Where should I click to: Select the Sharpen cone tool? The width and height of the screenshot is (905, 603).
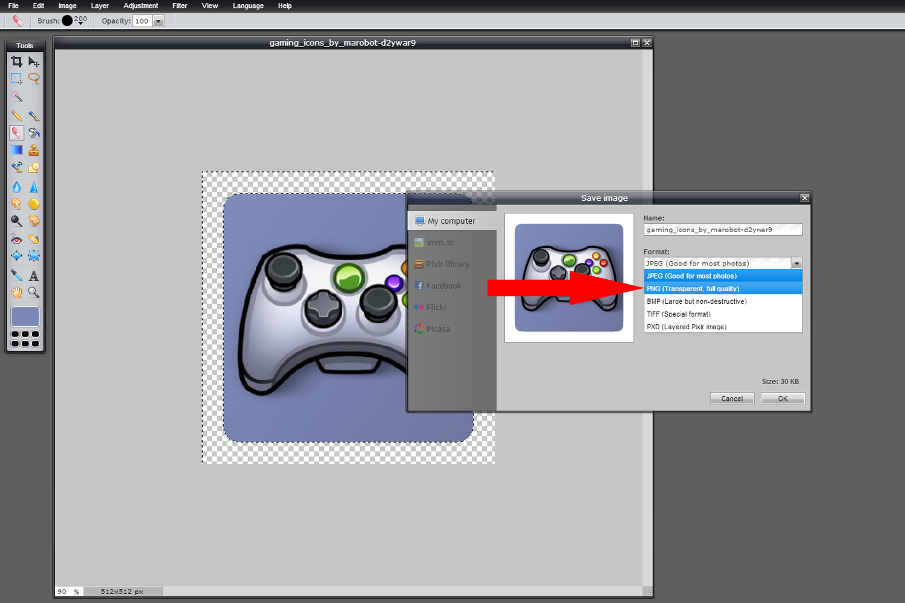34,187
